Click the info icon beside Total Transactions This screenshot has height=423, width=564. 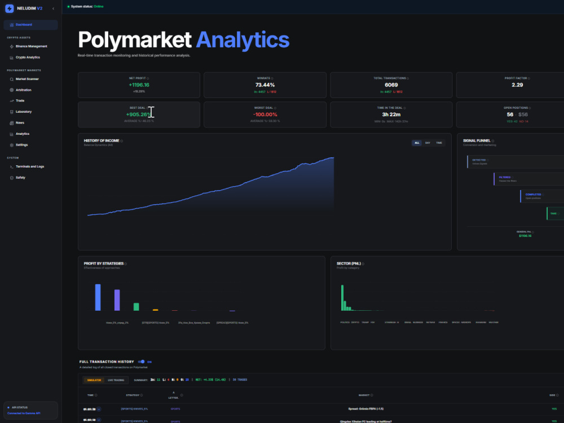coord(408,78)
